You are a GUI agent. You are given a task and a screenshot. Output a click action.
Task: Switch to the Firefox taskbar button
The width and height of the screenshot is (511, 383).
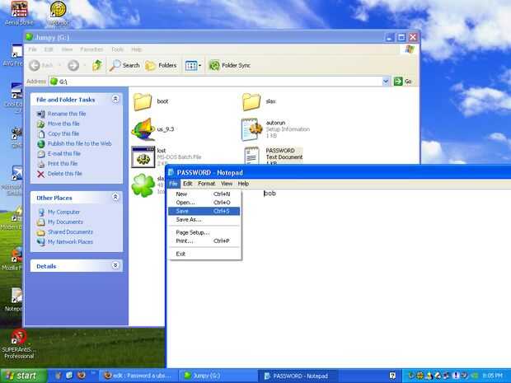pyautogui.click(x=138, y=376)
